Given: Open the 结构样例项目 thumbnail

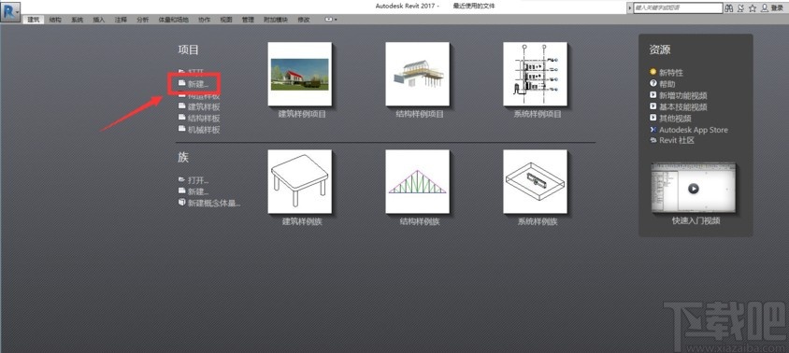Looking at the screenshot, I should point(417,74).
